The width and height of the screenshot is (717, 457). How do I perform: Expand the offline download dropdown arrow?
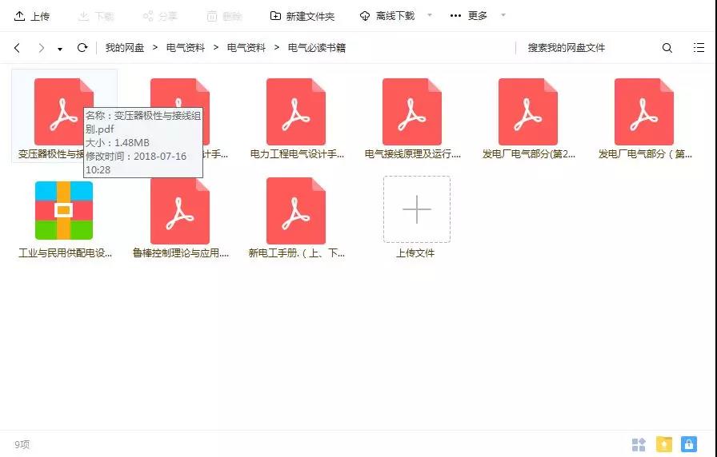pyautogui.click(x=430, y=15)
